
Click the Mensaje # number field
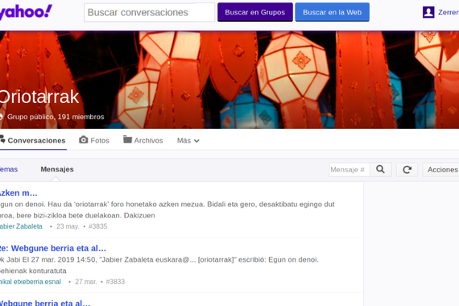pyautogui.click(x=349, y=170)
